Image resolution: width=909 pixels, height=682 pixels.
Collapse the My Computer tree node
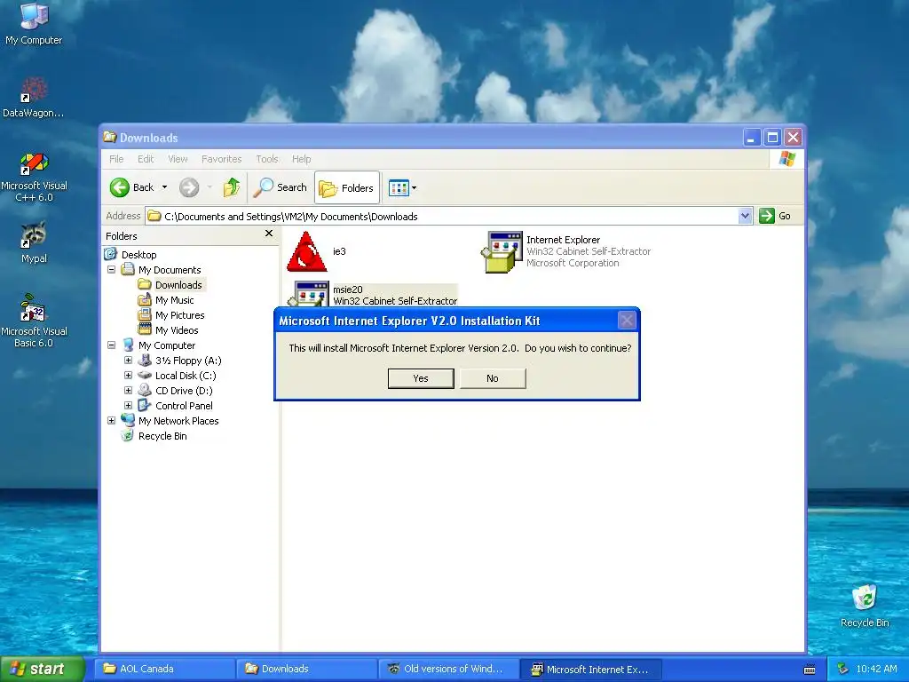click(111, 345)
